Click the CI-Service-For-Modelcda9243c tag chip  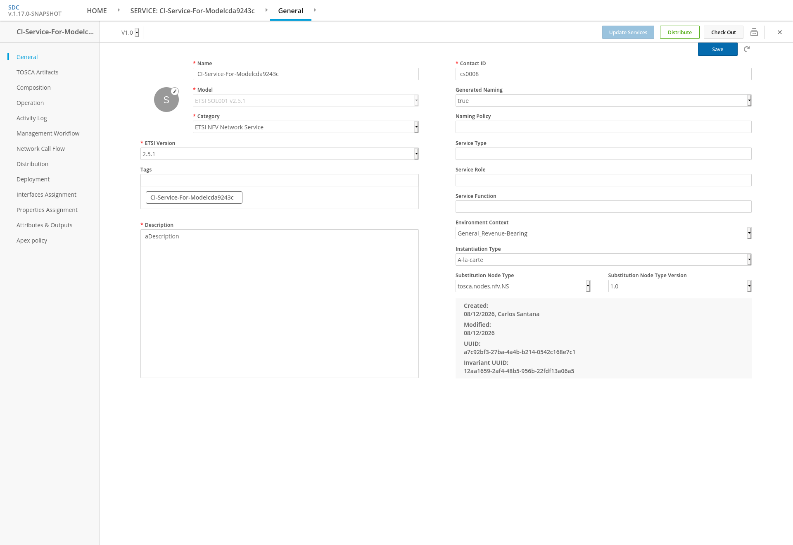[194, 198]
